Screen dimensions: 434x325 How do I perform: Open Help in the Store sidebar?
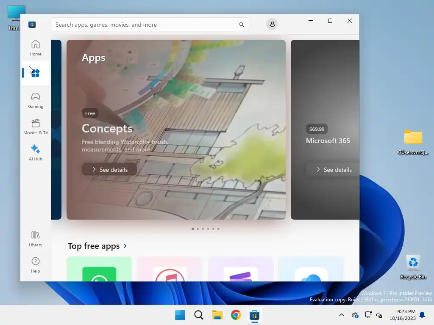(36, 265)
